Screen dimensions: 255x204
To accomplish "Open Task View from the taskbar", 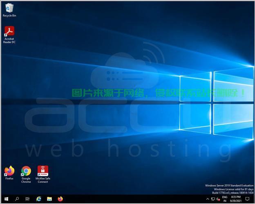I will click(27, 199).
